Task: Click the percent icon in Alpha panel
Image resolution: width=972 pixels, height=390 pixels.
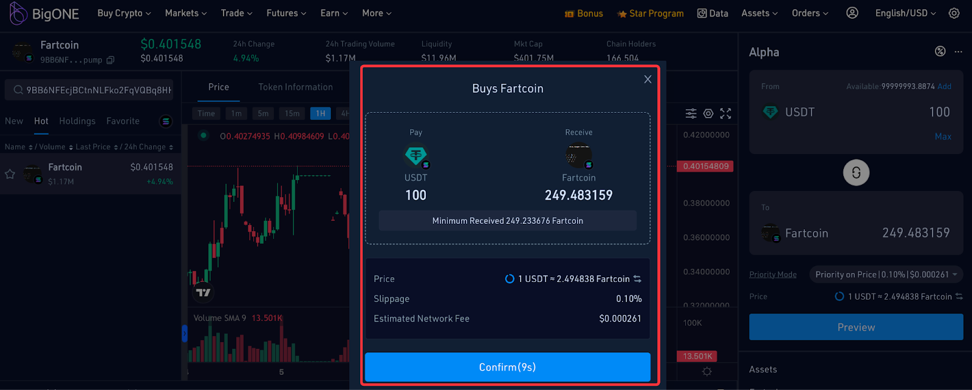Action: point(940,52)
